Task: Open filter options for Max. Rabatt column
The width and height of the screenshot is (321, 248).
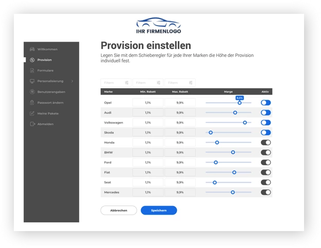Action: (x=191, y=82)
